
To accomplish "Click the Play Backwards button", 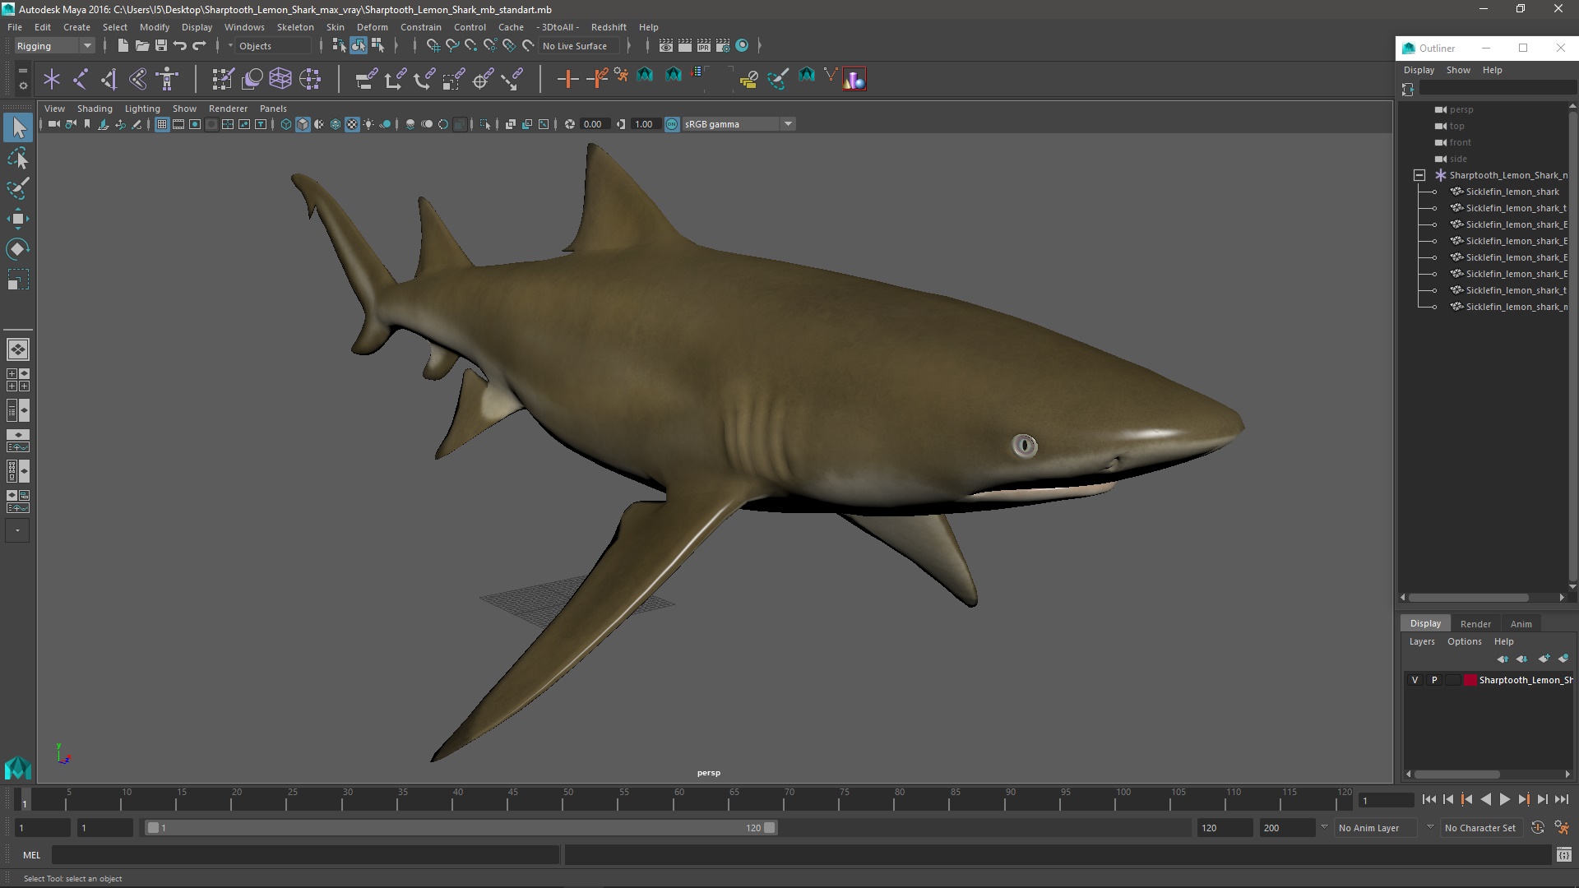I will tap(1485, 799).
